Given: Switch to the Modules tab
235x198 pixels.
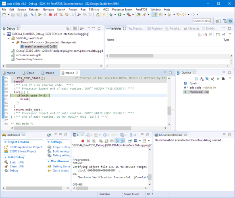Looking at the screenshot, I should point(191,29).
